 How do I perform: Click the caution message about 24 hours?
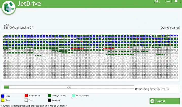(34, 105)
